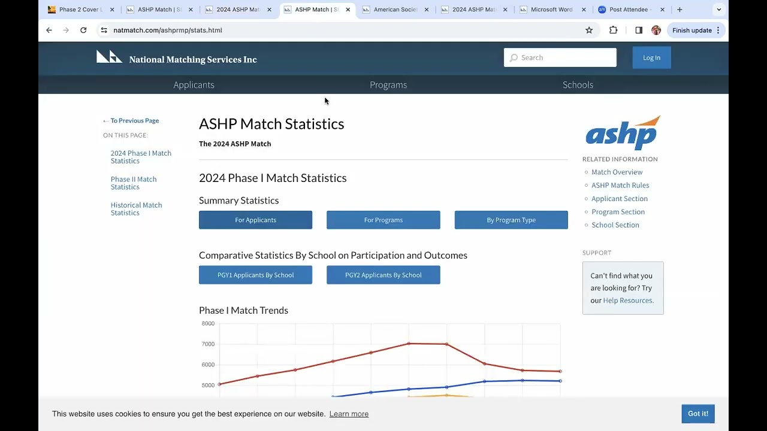
Task: Open the ASHP Match Rules link
Action: (x=620, y=185)
